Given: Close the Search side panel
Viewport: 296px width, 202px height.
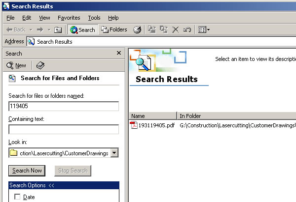Looking at the screenshot, I should tap(118, 53).
